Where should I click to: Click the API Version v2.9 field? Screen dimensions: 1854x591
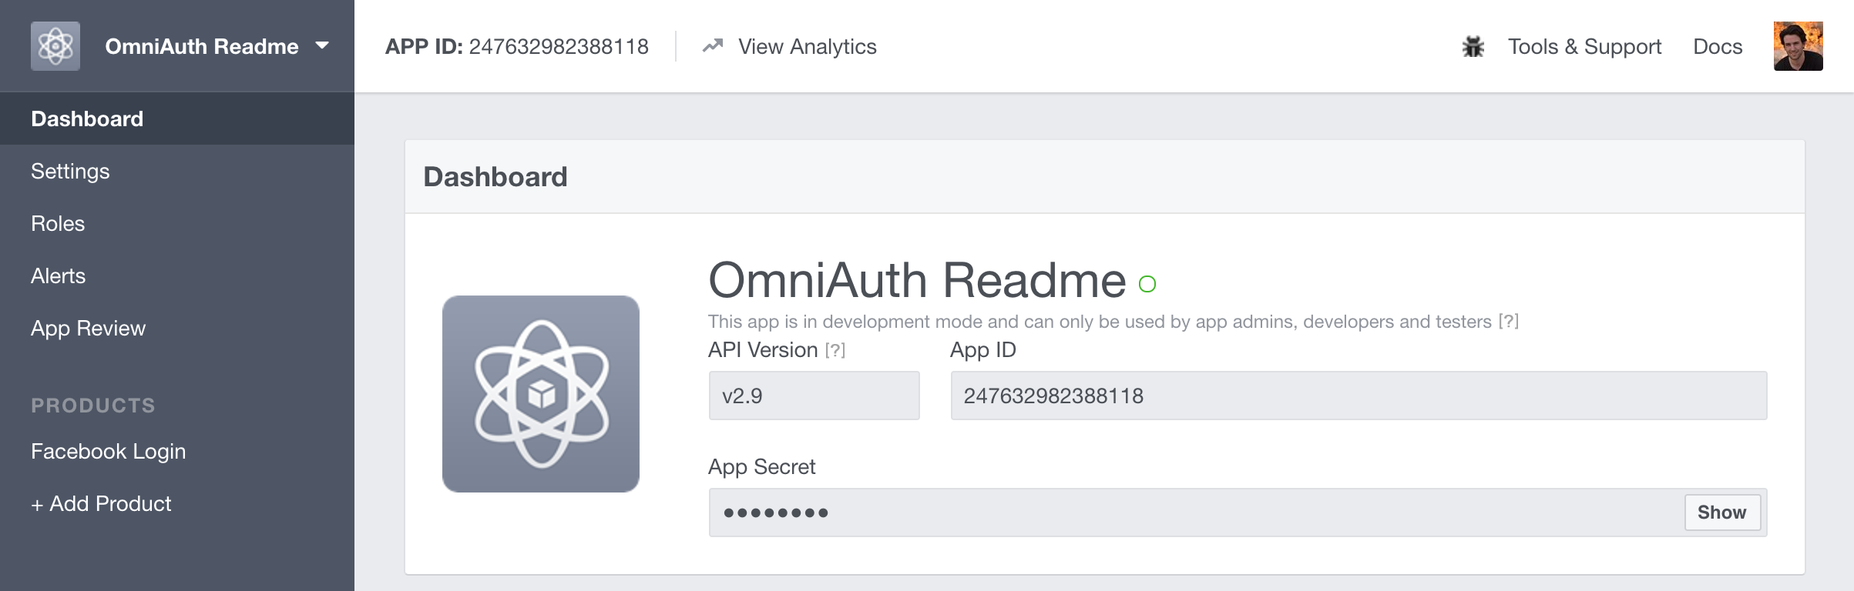click(814, 396)
